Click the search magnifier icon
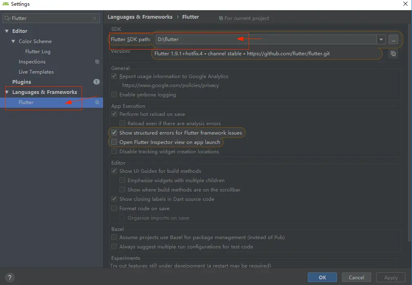This screenshot has width=412, height=285. 7,18
